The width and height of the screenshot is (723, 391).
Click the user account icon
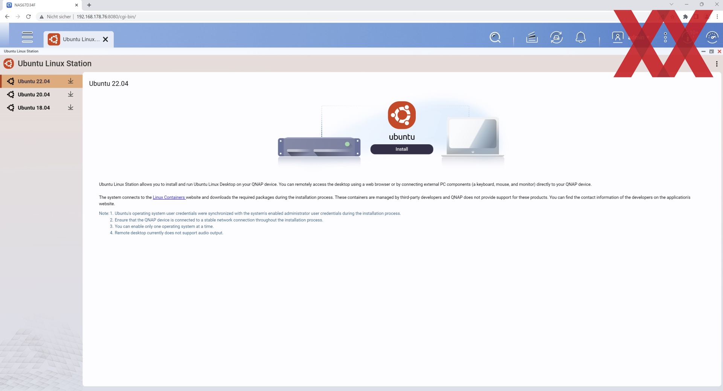point(618,37)
